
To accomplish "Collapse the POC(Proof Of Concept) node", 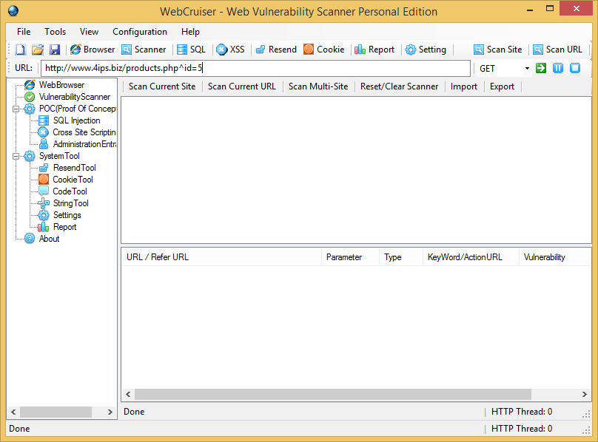I will 16,109.
